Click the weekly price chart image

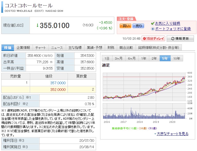pos(144,87)
